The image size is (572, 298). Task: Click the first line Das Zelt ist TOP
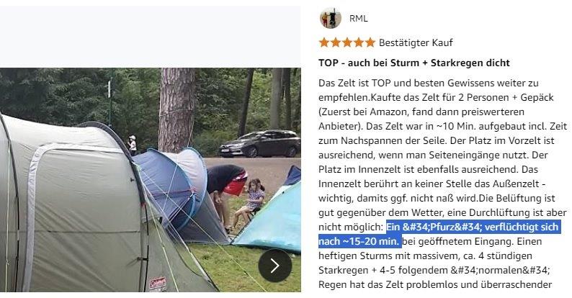click(428, 83)
